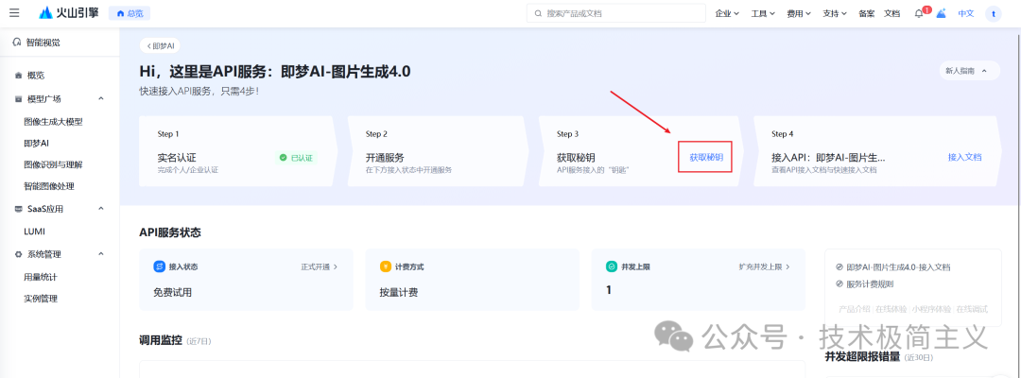Open 图像识别与理解 in sidebar
This screenshot has height=378, width=1021.
tap(53, 164)
